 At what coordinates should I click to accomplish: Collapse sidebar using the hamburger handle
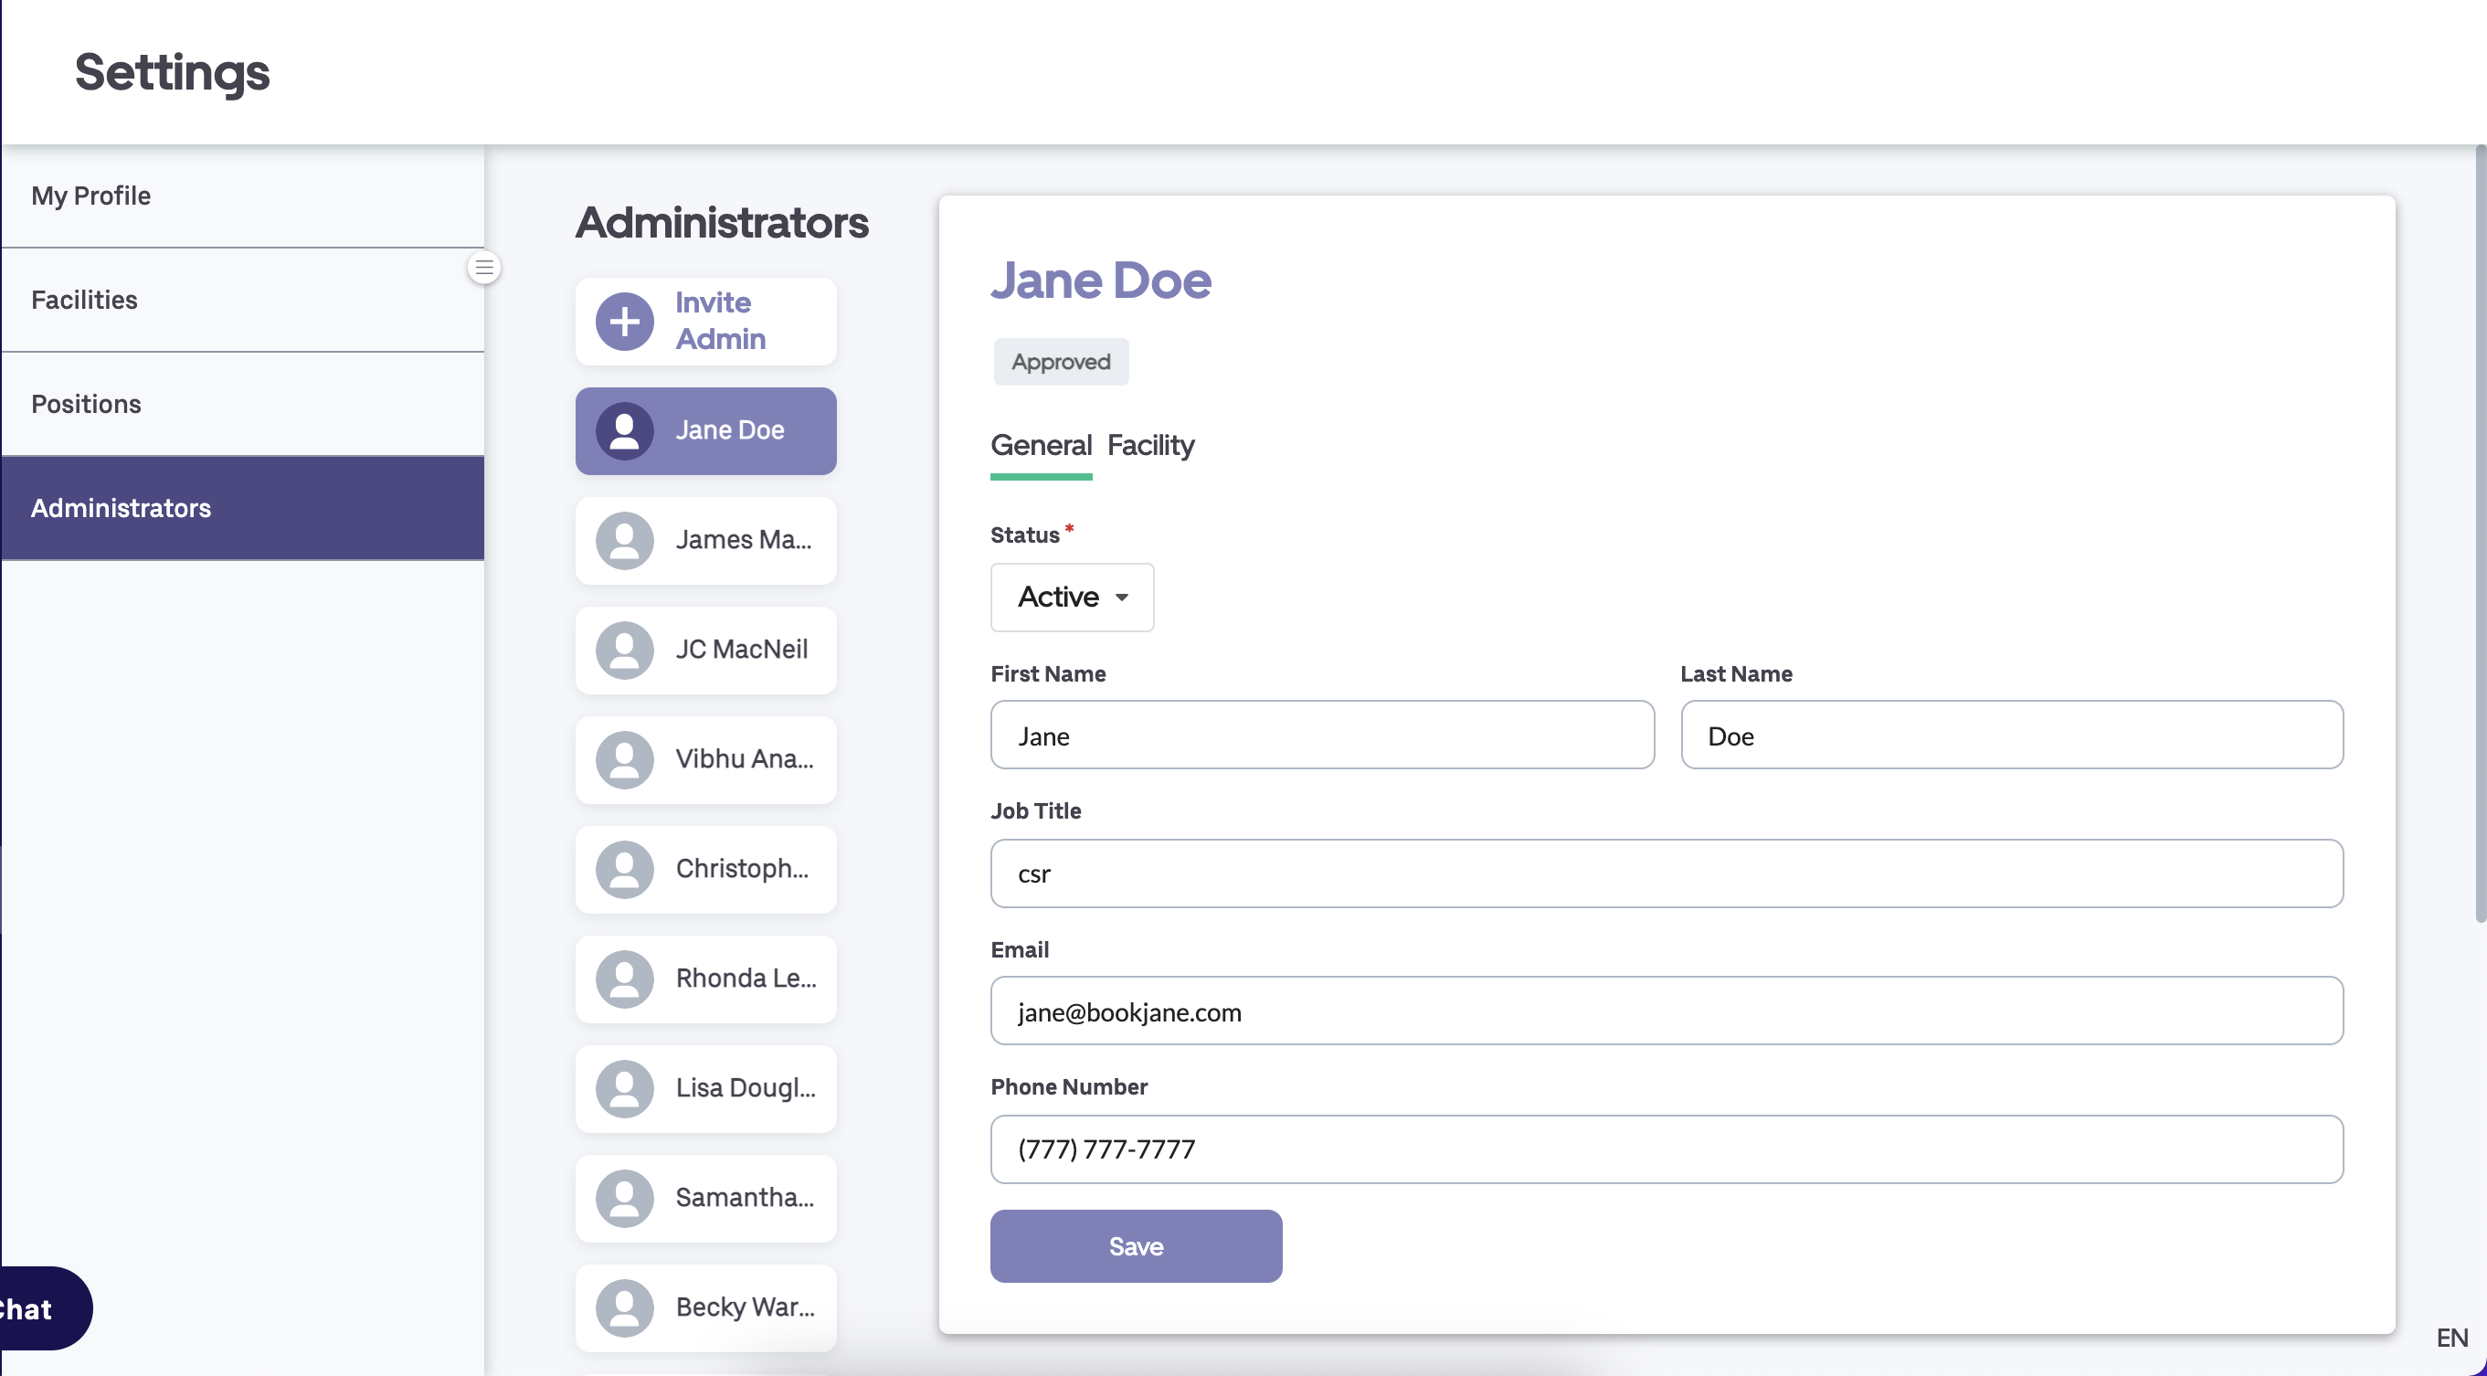tap(483, 268)
